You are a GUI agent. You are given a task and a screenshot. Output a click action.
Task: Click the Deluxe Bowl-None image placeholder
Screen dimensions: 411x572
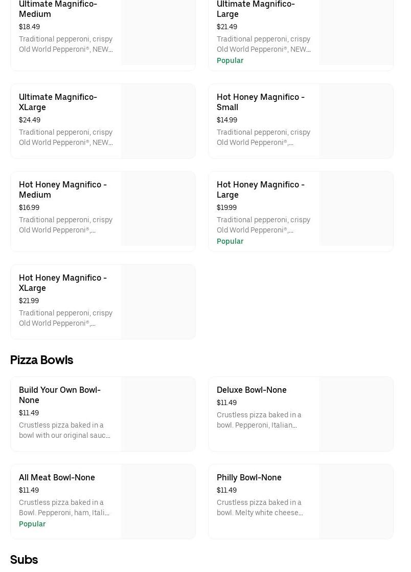(356, 414)
